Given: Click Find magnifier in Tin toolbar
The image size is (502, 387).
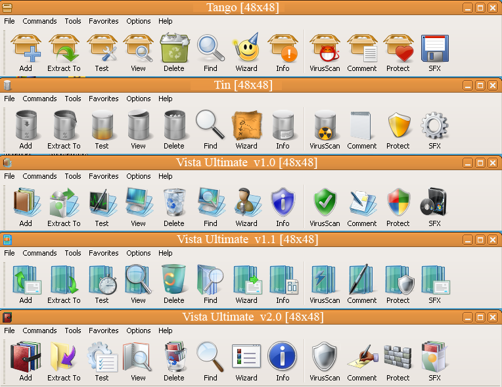Looking at the screenshot, I should click(210, 125).
